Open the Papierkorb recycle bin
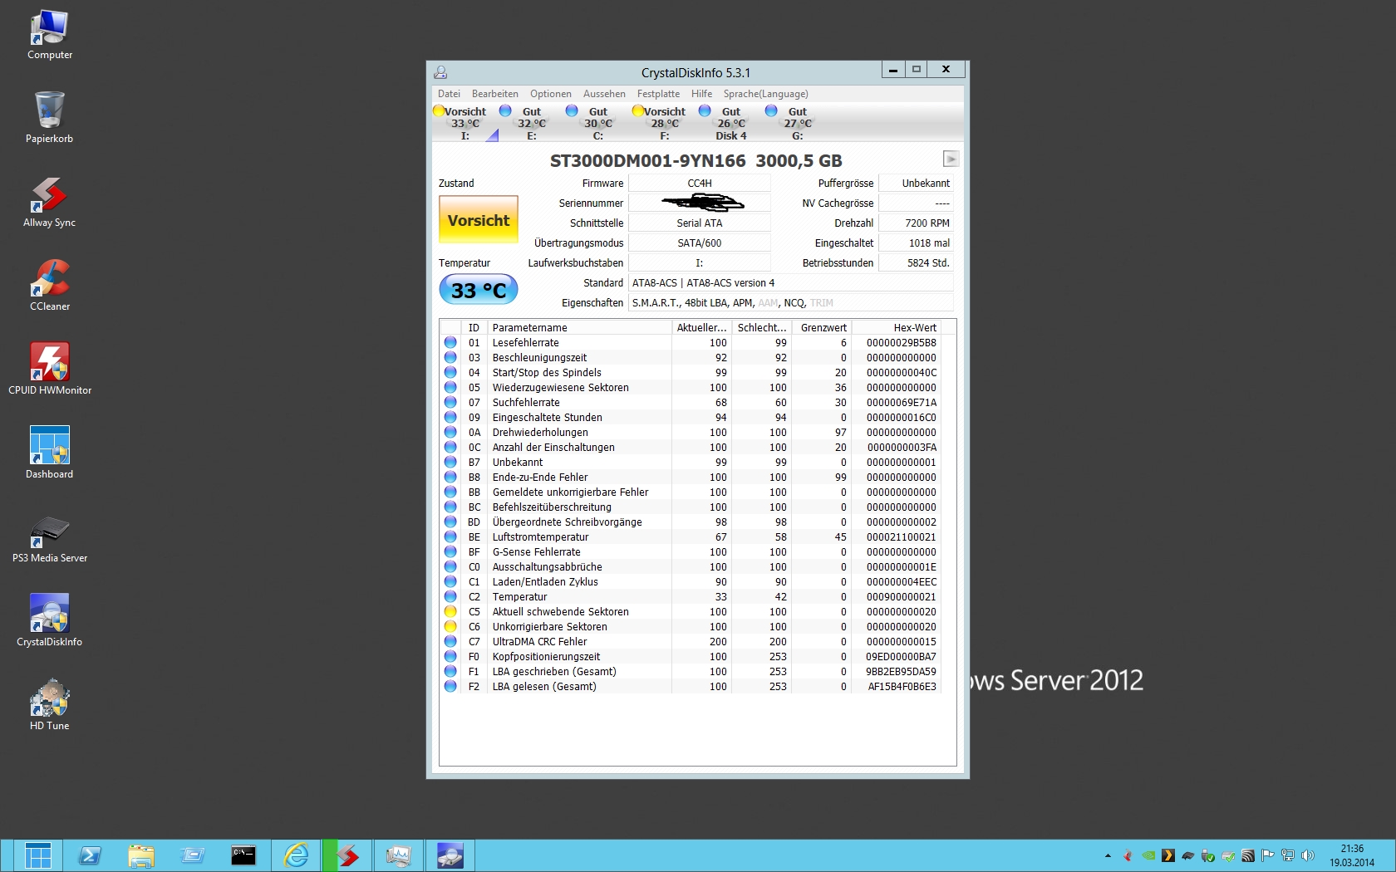This screenshot has width=1396, height=872. click(49, 118)
